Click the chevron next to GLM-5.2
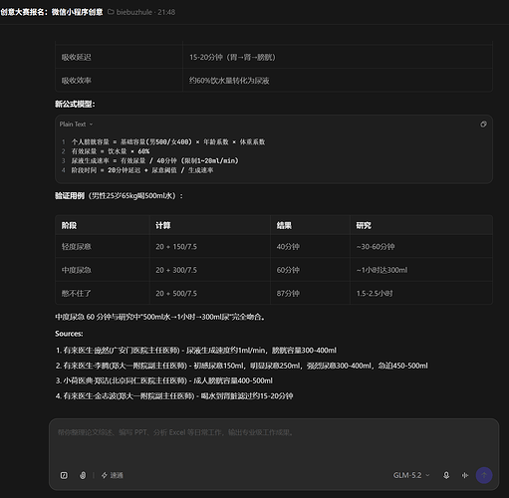Viewport: 509px width, 498px height. click(x=427, y=475)
